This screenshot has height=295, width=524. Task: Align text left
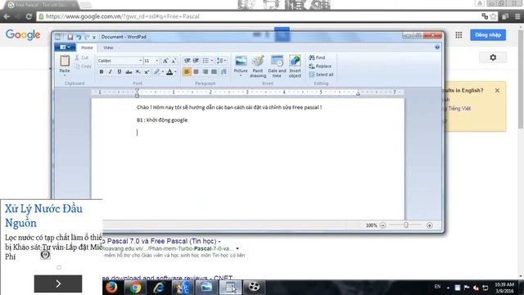coord(187,71)
